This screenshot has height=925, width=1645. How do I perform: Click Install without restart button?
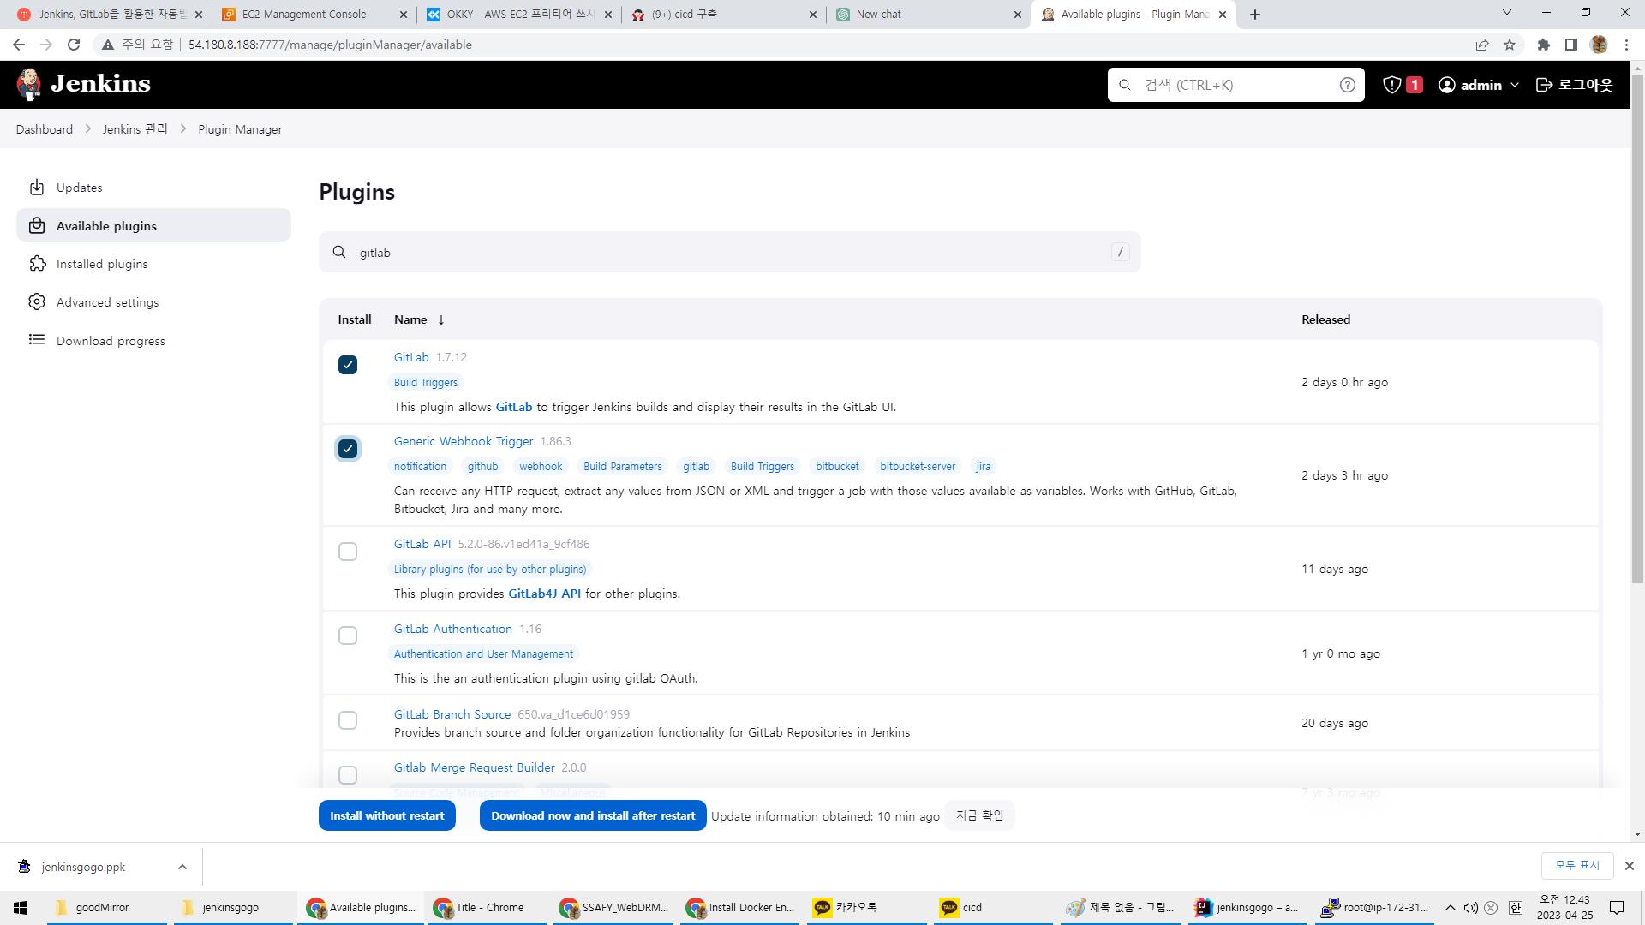point(387,815)
